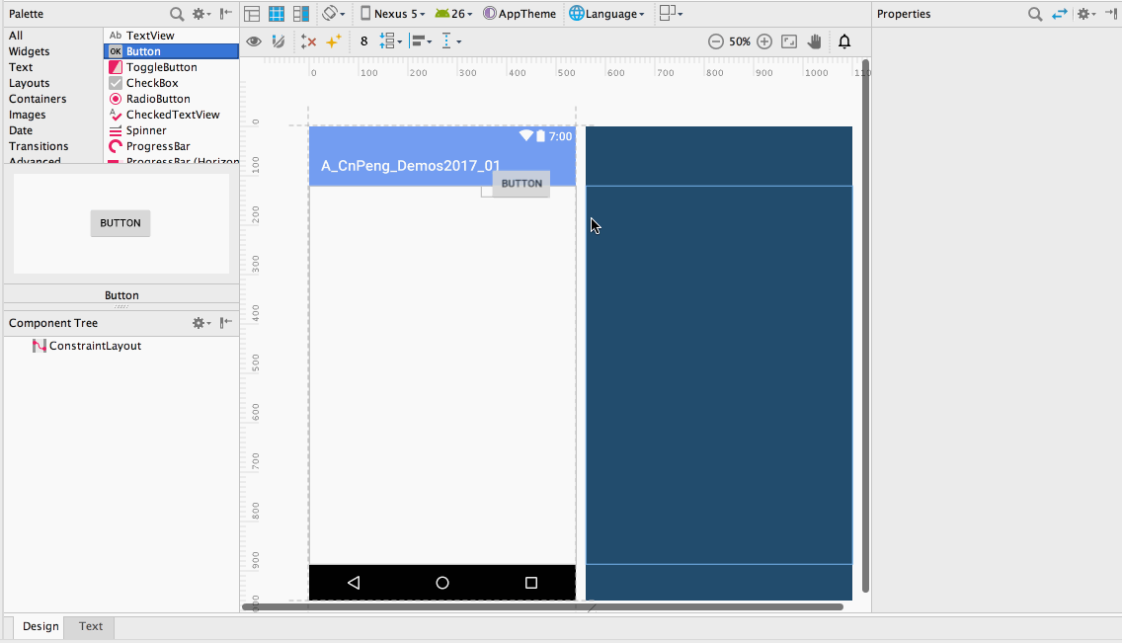Switch to the Text tab
This screenshot has width=1122, height=643.
click(91, 626)
